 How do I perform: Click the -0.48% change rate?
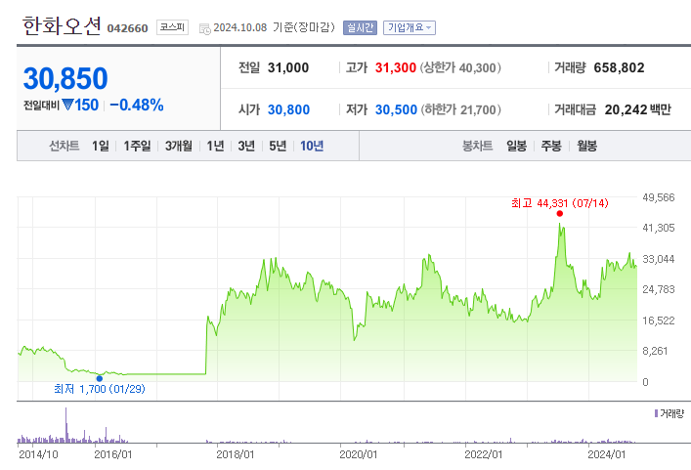pos(137,105)
